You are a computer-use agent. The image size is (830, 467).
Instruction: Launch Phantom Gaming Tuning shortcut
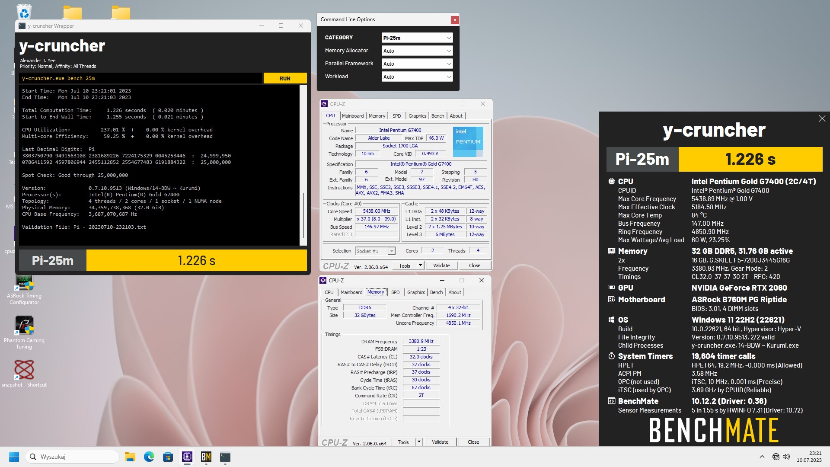point(24,332)
